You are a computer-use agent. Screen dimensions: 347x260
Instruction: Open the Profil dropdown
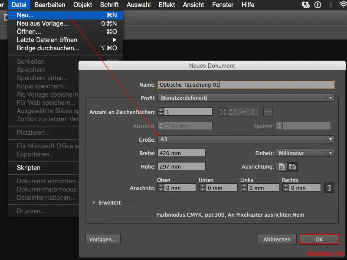click(246, 98)
